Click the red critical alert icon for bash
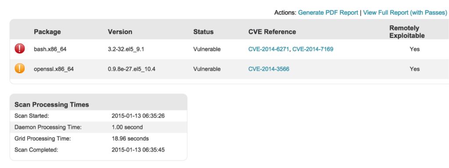The image size is (449, 168). [x=20, y=49]
